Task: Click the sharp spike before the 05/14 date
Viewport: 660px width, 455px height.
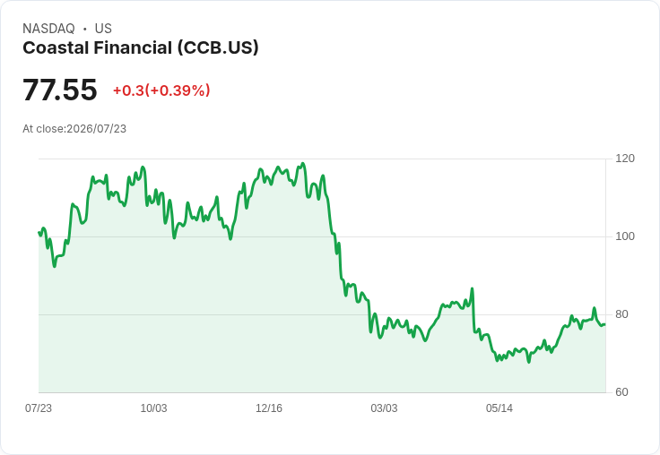Action: (x=473, y=288)
